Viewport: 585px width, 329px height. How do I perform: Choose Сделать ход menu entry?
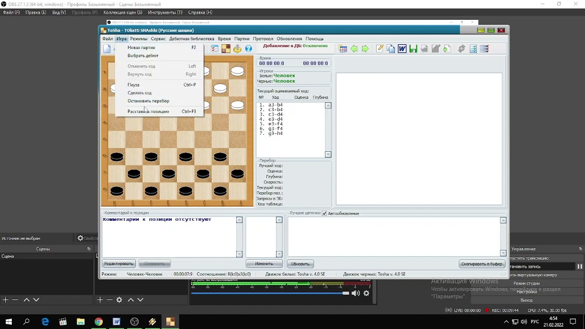click(159, 93)
